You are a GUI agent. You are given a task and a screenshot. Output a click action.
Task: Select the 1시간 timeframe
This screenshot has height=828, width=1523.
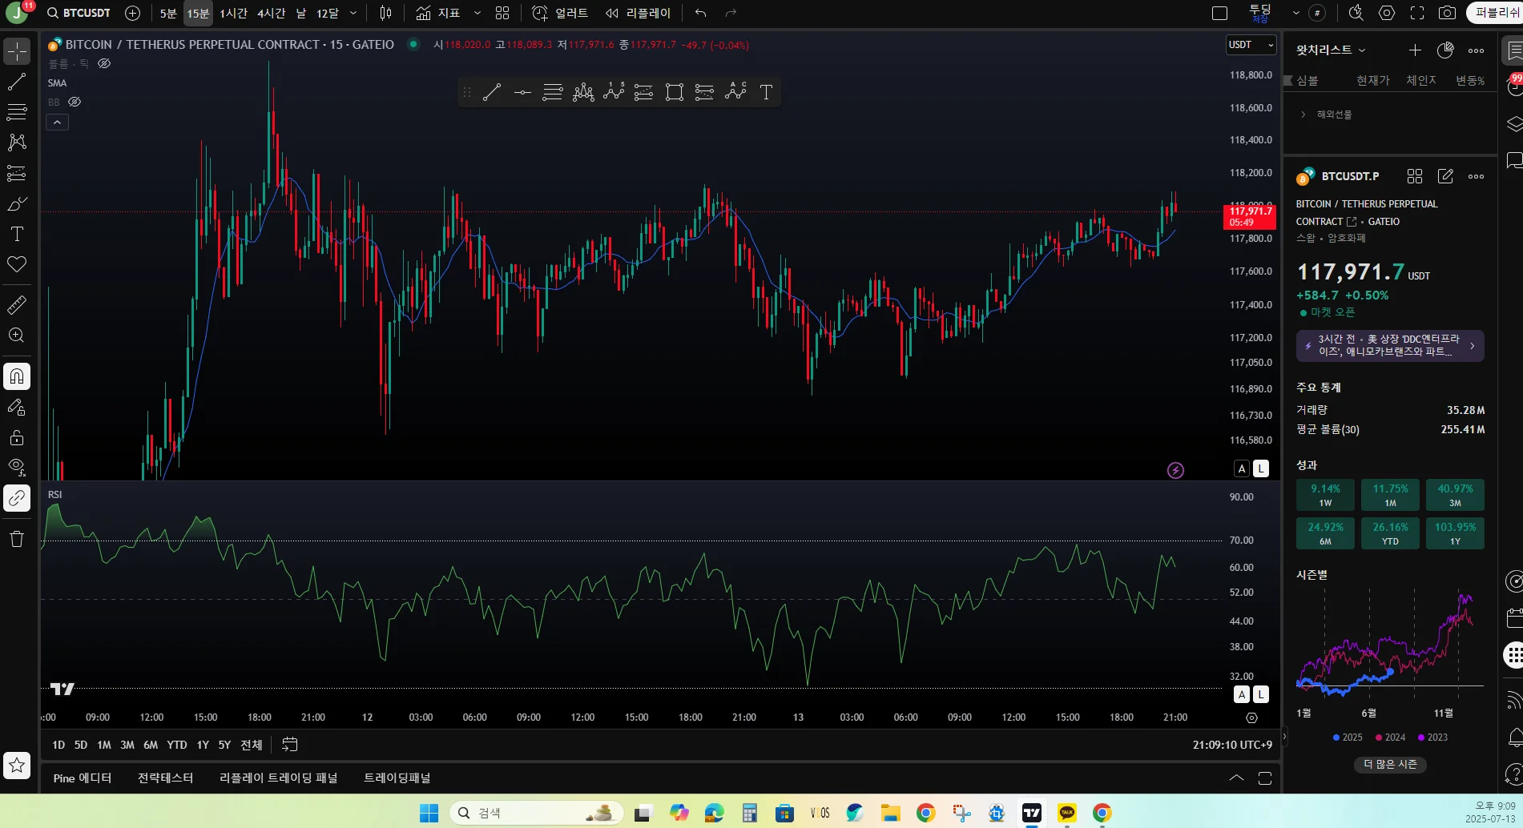tap(233, 13)
